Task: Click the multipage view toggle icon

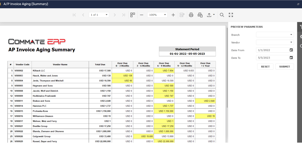Action: tap(133, 15)
